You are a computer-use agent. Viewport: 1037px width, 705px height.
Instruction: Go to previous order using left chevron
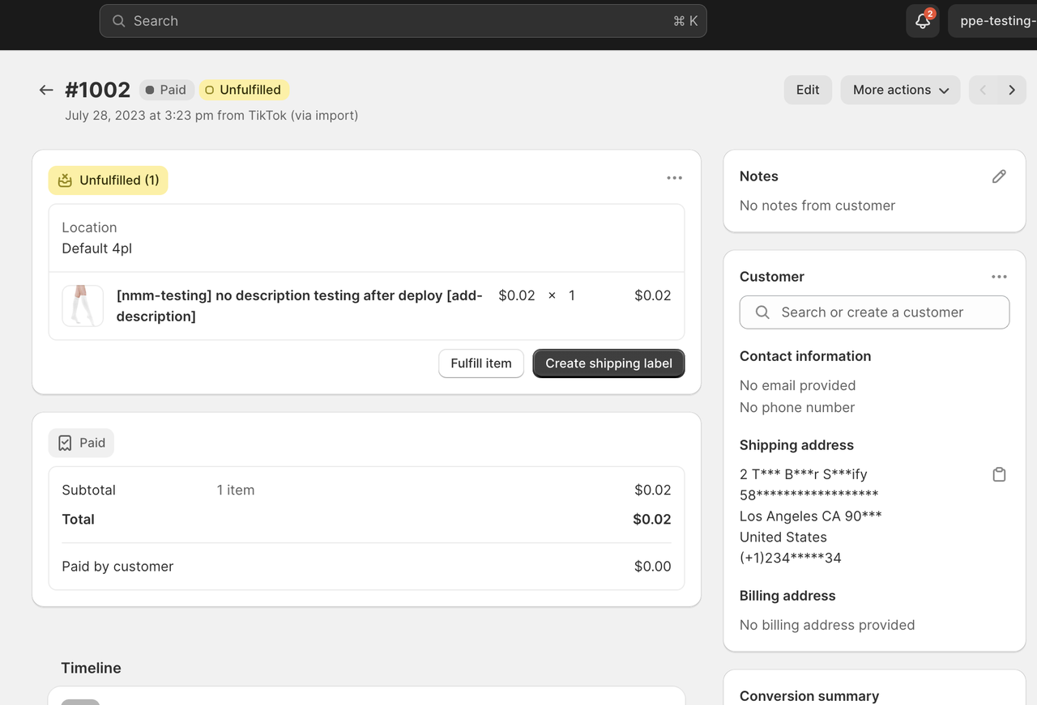(x=984, y=90)
